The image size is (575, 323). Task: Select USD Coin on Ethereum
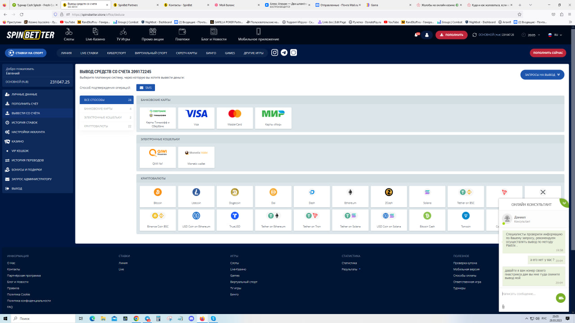(196, 220)
